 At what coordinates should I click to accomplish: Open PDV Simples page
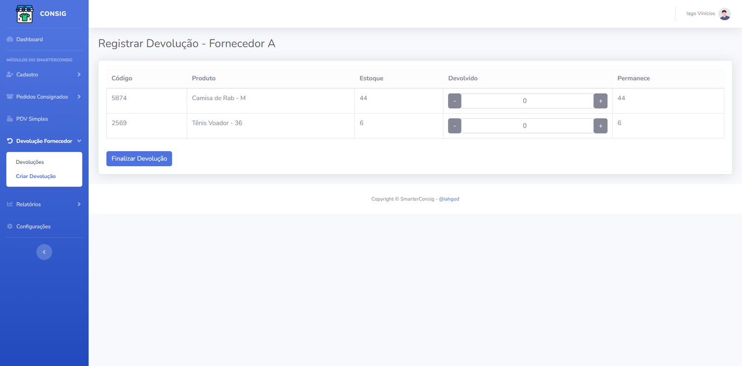(x=32, y=119)
